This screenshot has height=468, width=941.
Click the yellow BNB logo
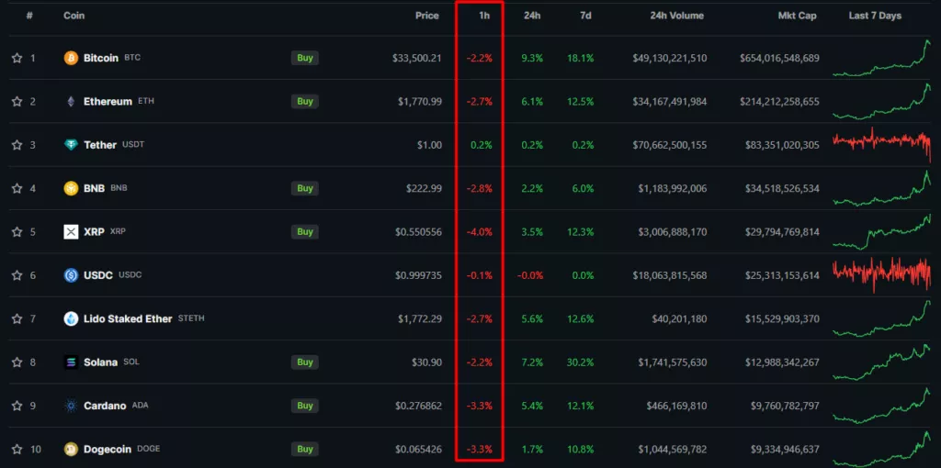pyautogui.click(x=71, y=188)
